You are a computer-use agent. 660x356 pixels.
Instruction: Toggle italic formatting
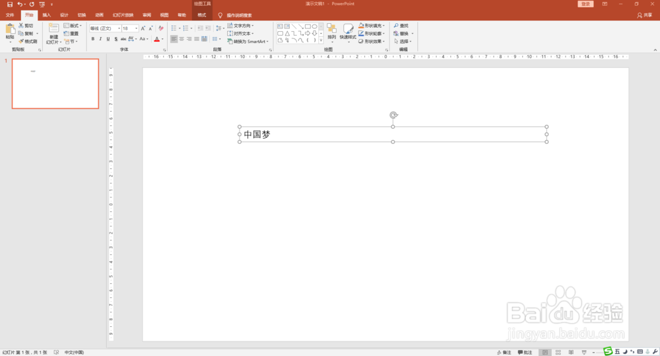coord(100,39)
